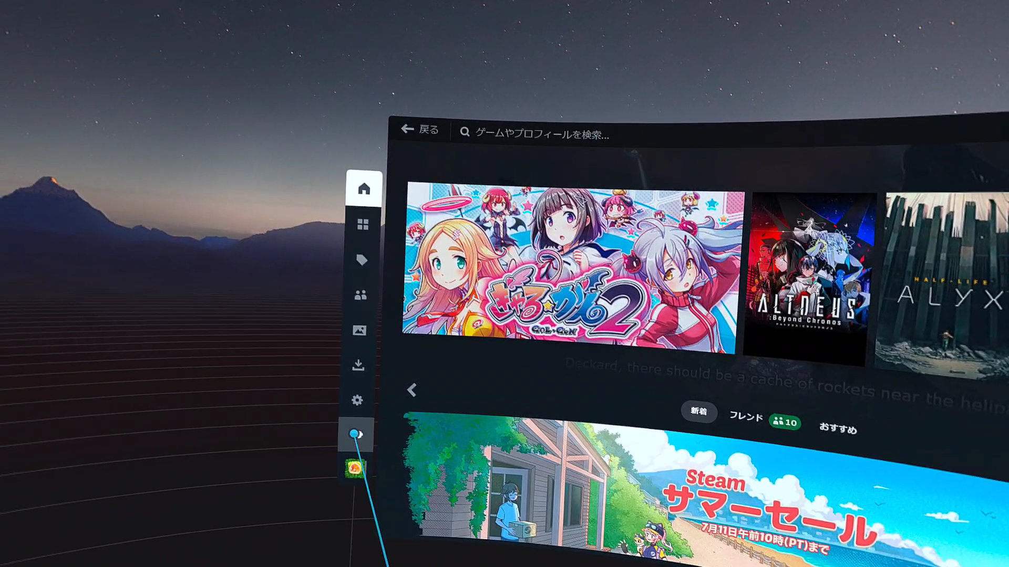The image size is (1009, 567).
Task: Open the Store tag icon
Action: click(x=362, y=260)
